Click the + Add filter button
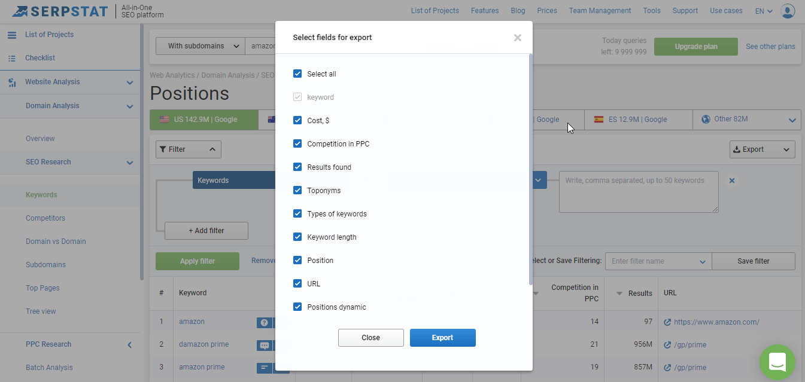This screenshot has height=382, width=805. 206,231
